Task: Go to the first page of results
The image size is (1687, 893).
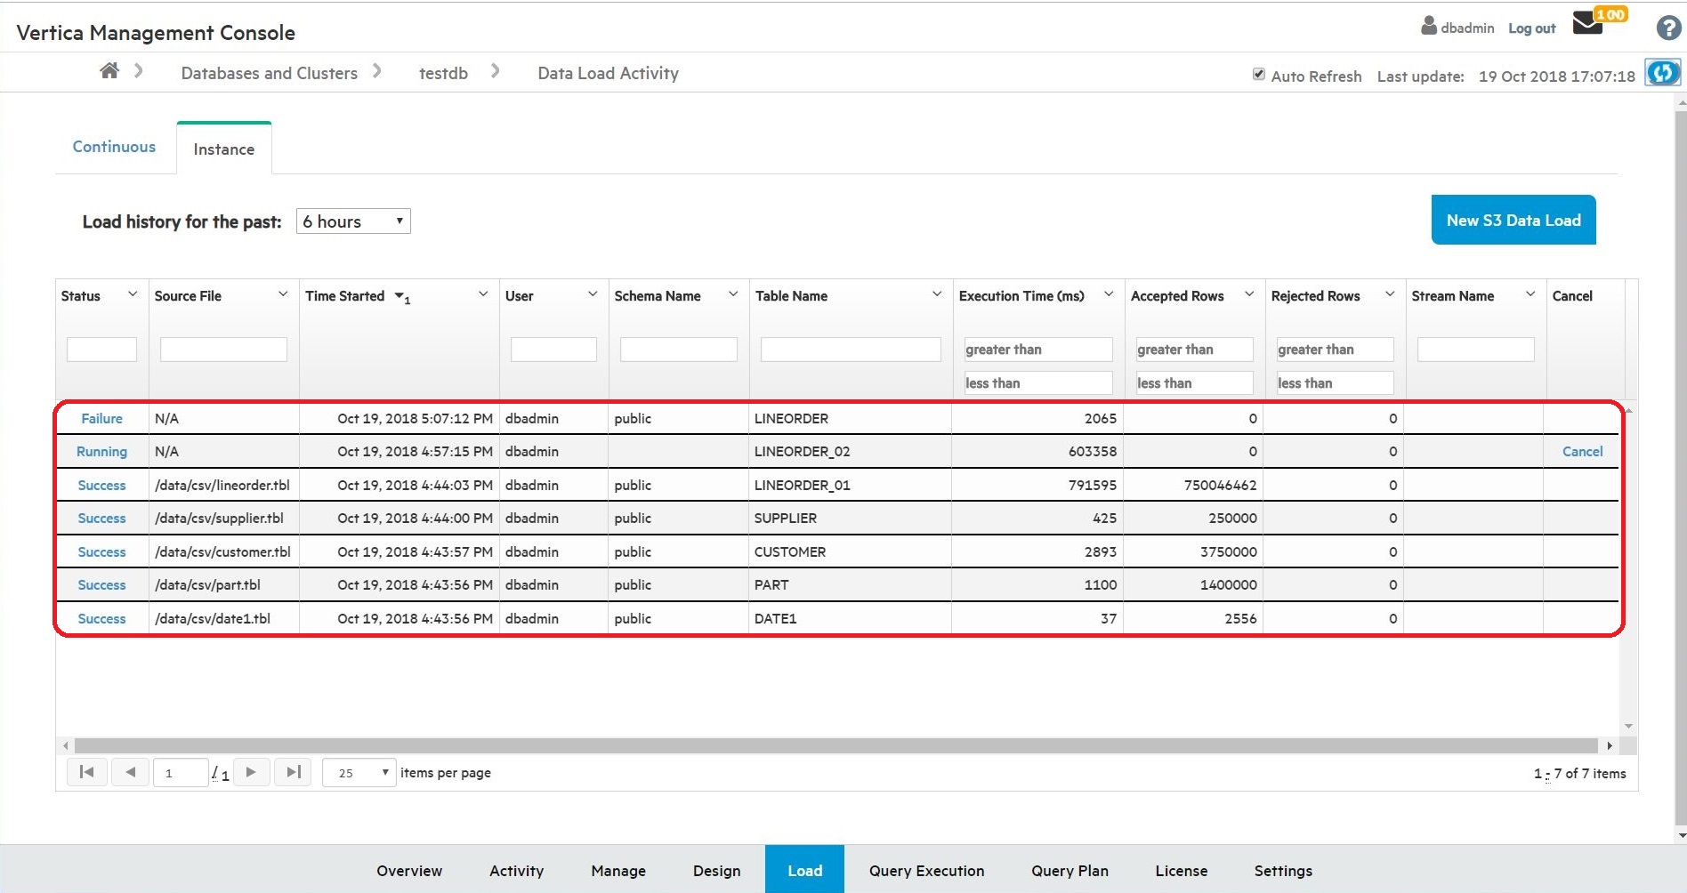Action: click(86, 772)
